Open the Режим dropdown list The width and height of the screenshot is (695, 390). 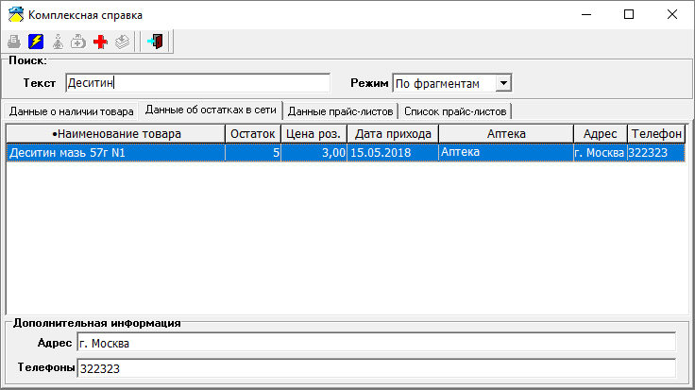coord(502,83)
